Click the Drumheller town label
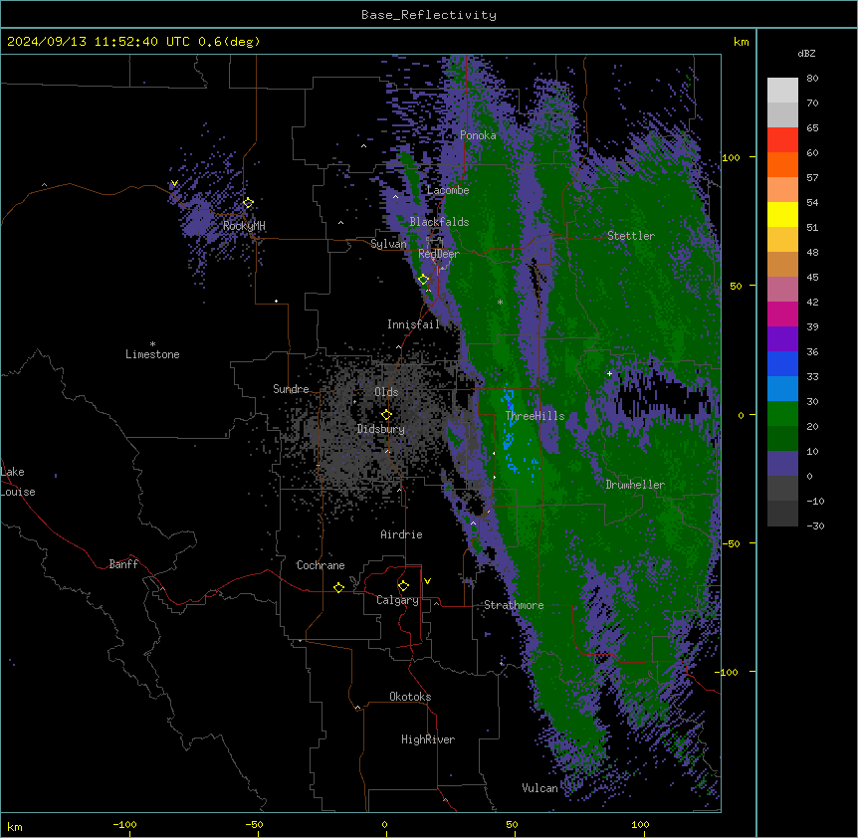This screenshot has width=858, height=838. tap(635, 485)
